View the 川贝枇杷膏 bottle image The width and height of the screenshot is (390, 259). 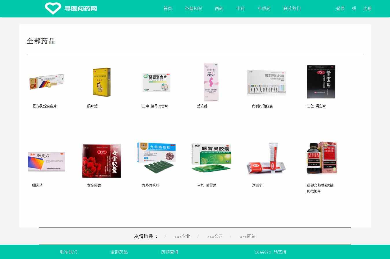(x=322, y=158)
